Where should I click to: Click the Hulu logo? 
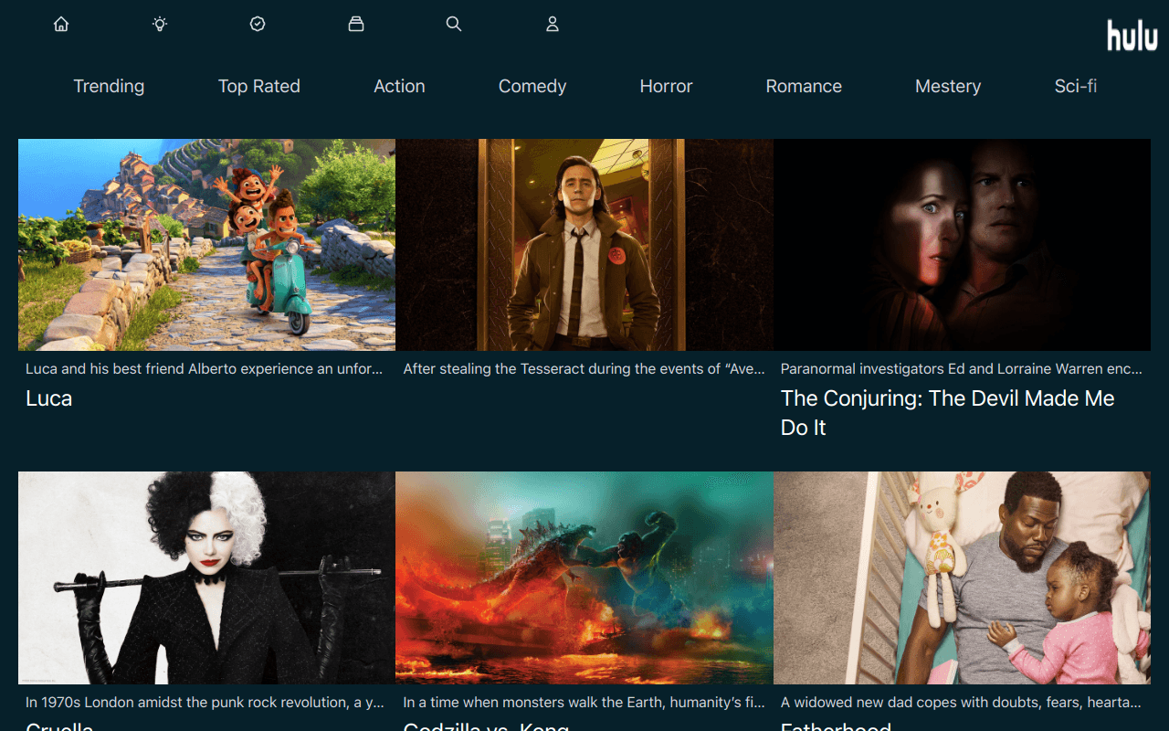(x=1132, y=35)
